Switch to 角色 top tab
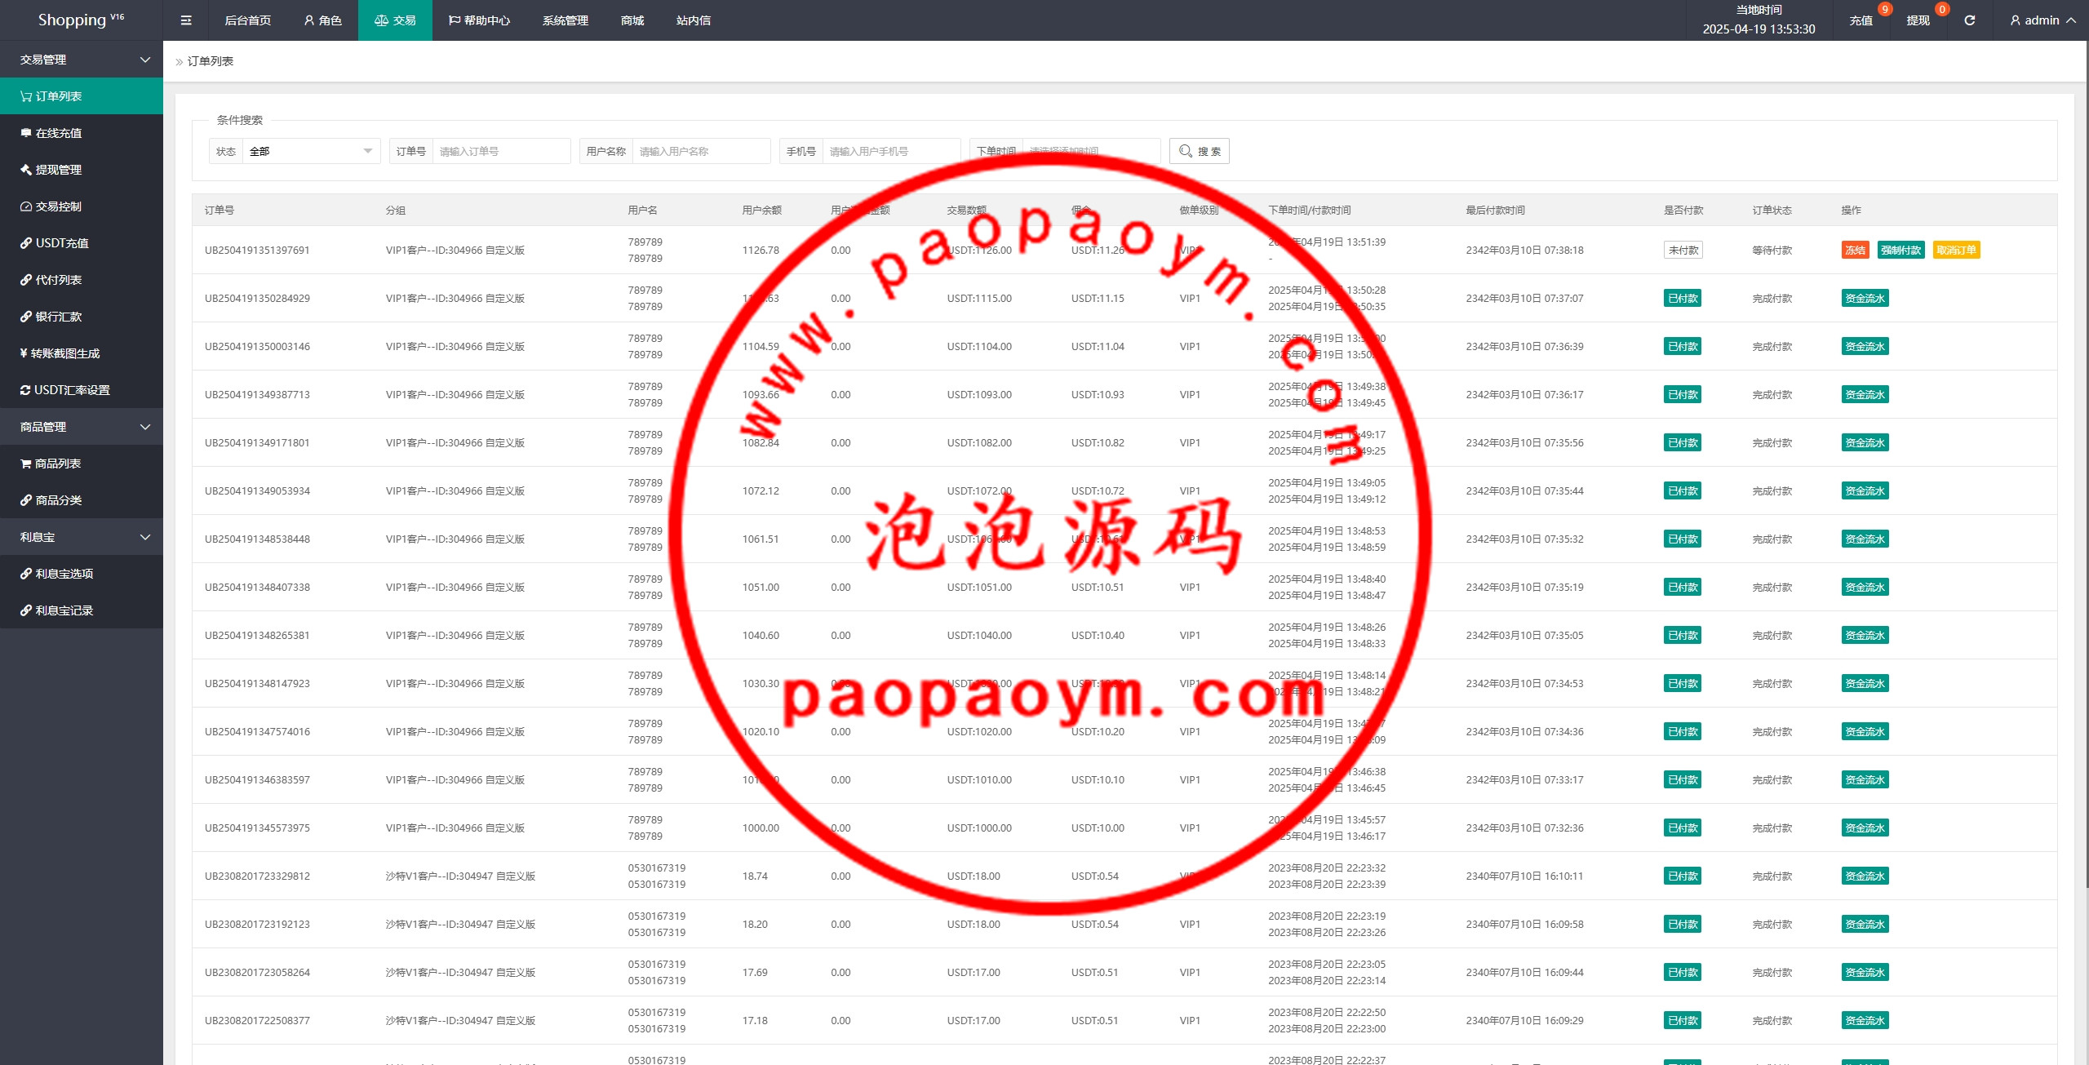Viewport: 2089px width, 1065px height. [x=322, y=20]
